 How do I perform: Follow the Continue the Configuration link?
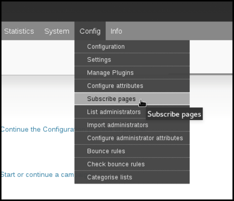(x=38, y=129)
